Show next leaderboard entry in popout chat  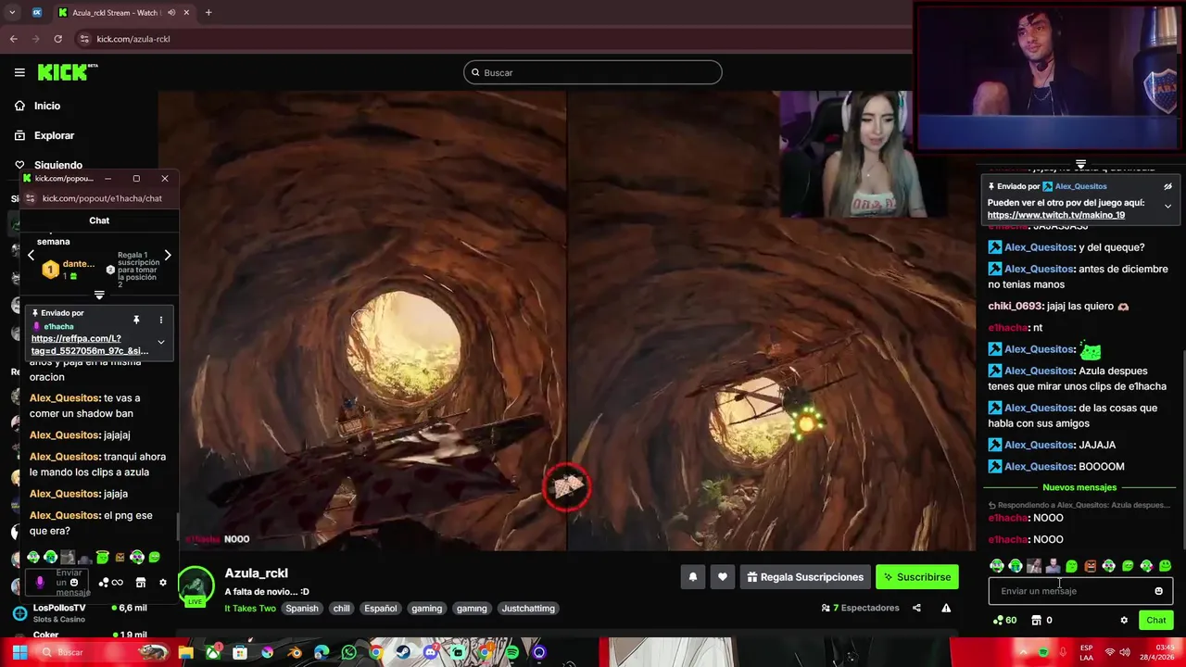[x=168, y=255]
